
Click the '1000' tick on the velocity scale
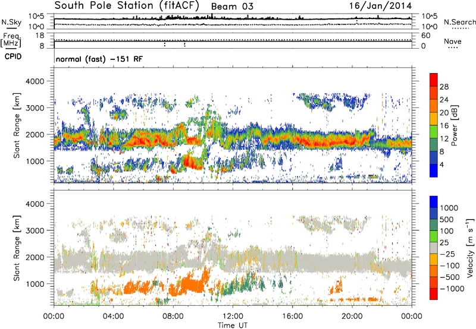click(449, 208)
